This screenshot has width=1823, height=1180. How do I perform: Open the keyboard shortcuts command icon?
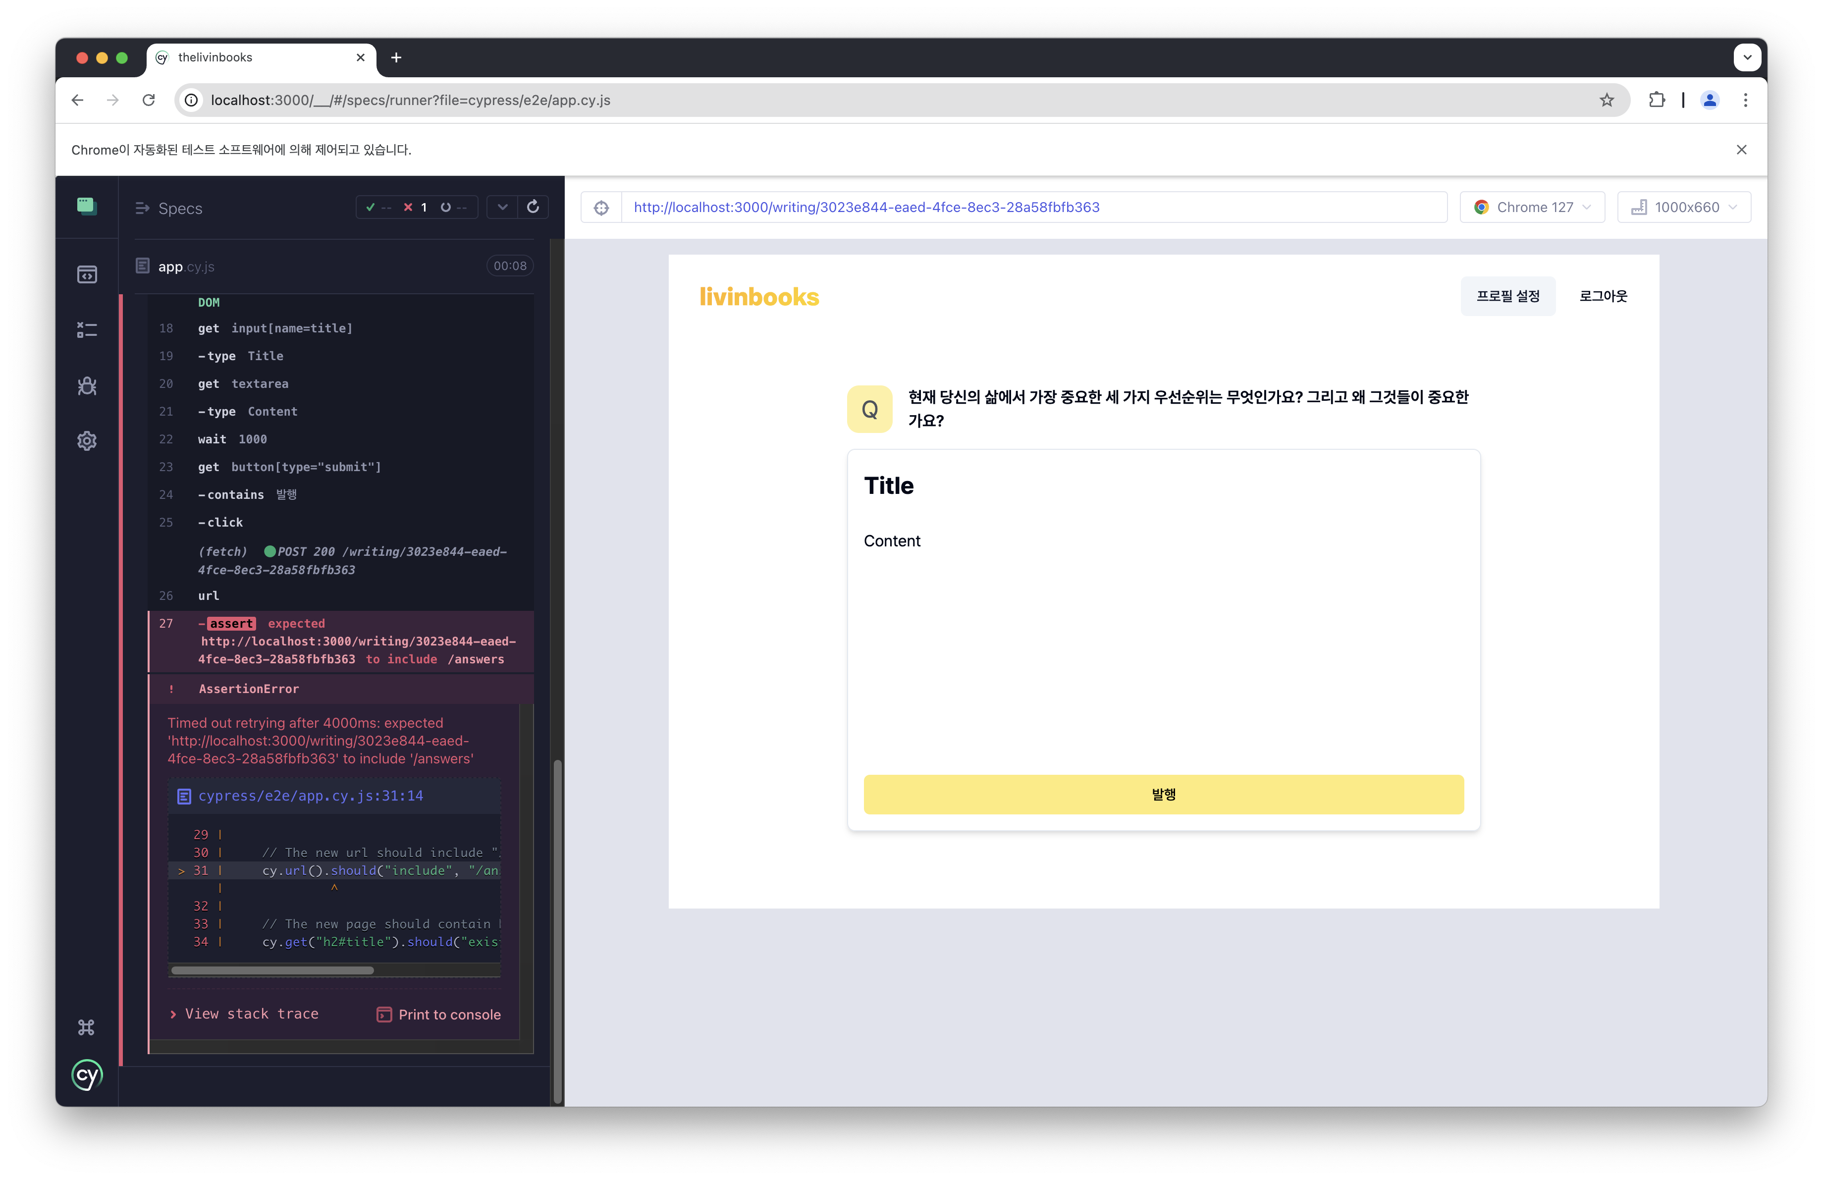pos(87,1027)
